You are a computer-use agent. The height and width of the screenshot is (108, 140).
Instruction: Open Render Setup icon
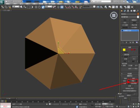[125, 7]
